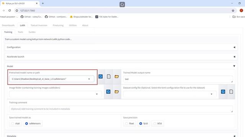Open the dataset config file picker
The height and width of the screenshot is (137, 245).
coord(231,92)
